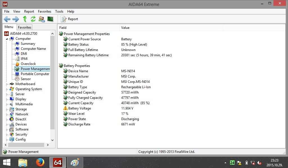Go back with the blue left arrow
The height and width of the screenshot is (168, 288).
point(7,19)
